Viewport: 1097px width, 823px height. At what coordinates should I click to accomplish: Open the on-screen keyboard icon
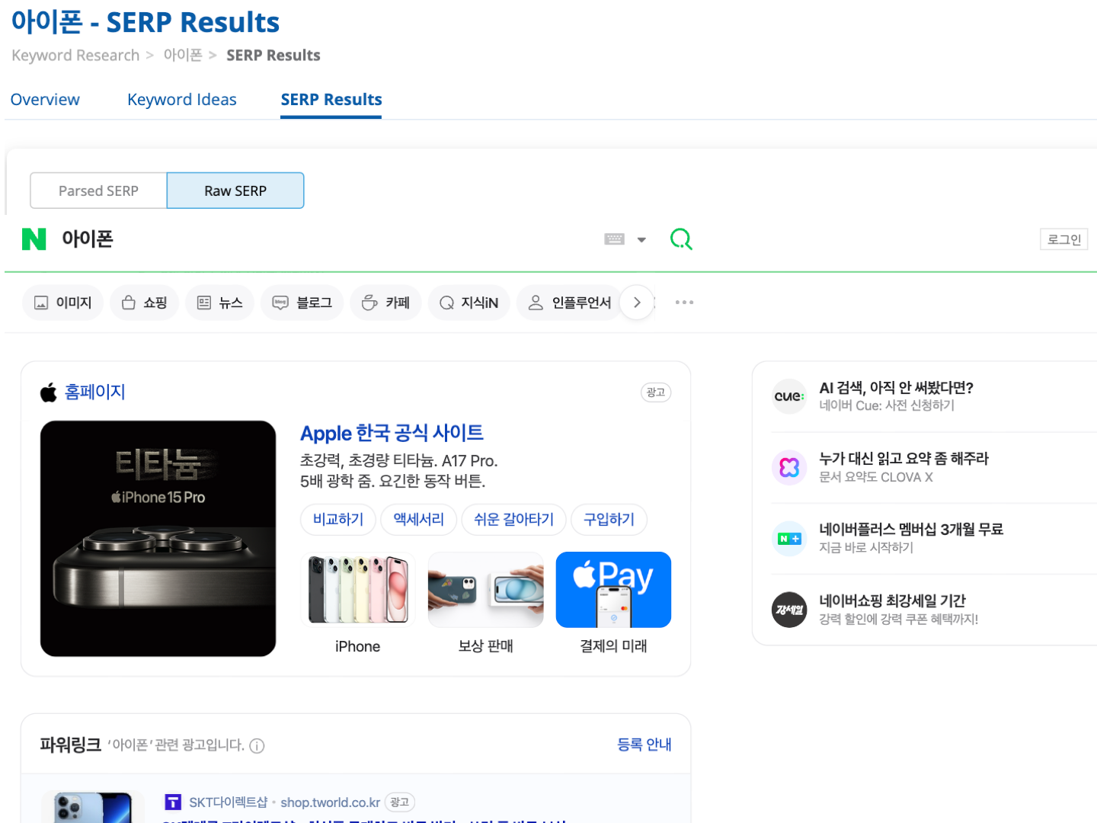[x=614, y=239]
